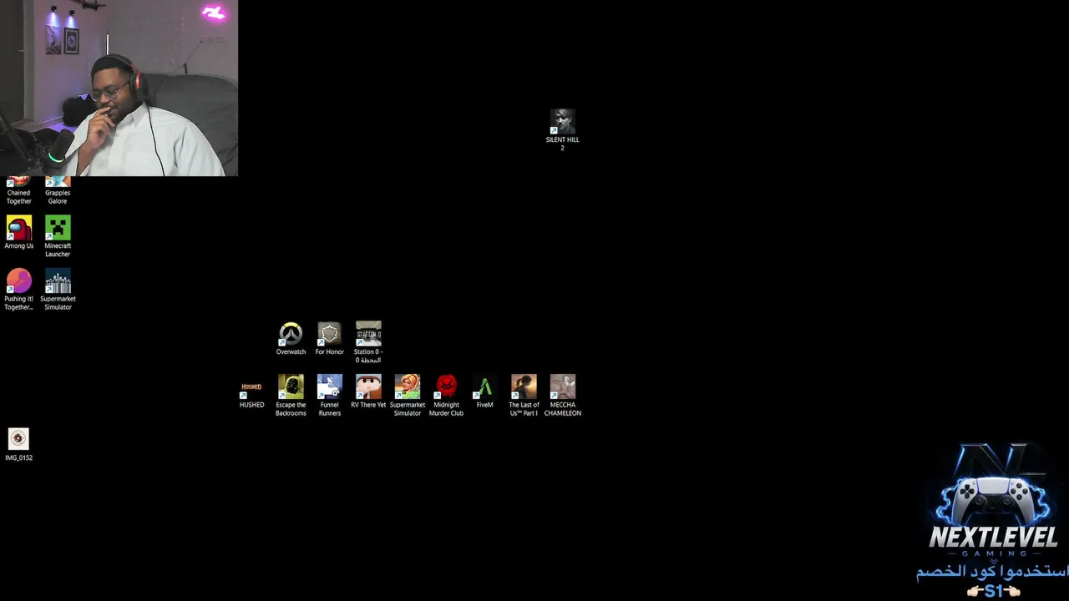Click the Grapples Galore desktop shortcut
Image resolution: width=1069 pixels, height=601 pixels.
pyautogui.click(x=58, y=191)
